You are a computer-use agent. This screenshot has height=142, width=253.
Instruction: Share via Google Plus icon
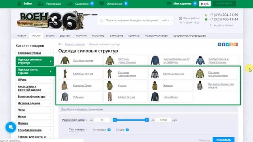click(236, 45)
